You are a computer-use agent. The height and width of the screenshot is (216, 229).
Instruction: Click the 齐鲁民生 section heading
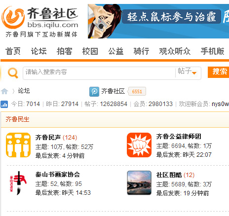[17, 119]
